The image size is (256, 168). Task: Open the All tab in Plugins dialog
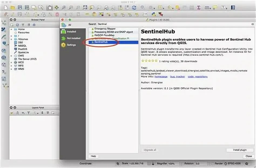point(73,25)
